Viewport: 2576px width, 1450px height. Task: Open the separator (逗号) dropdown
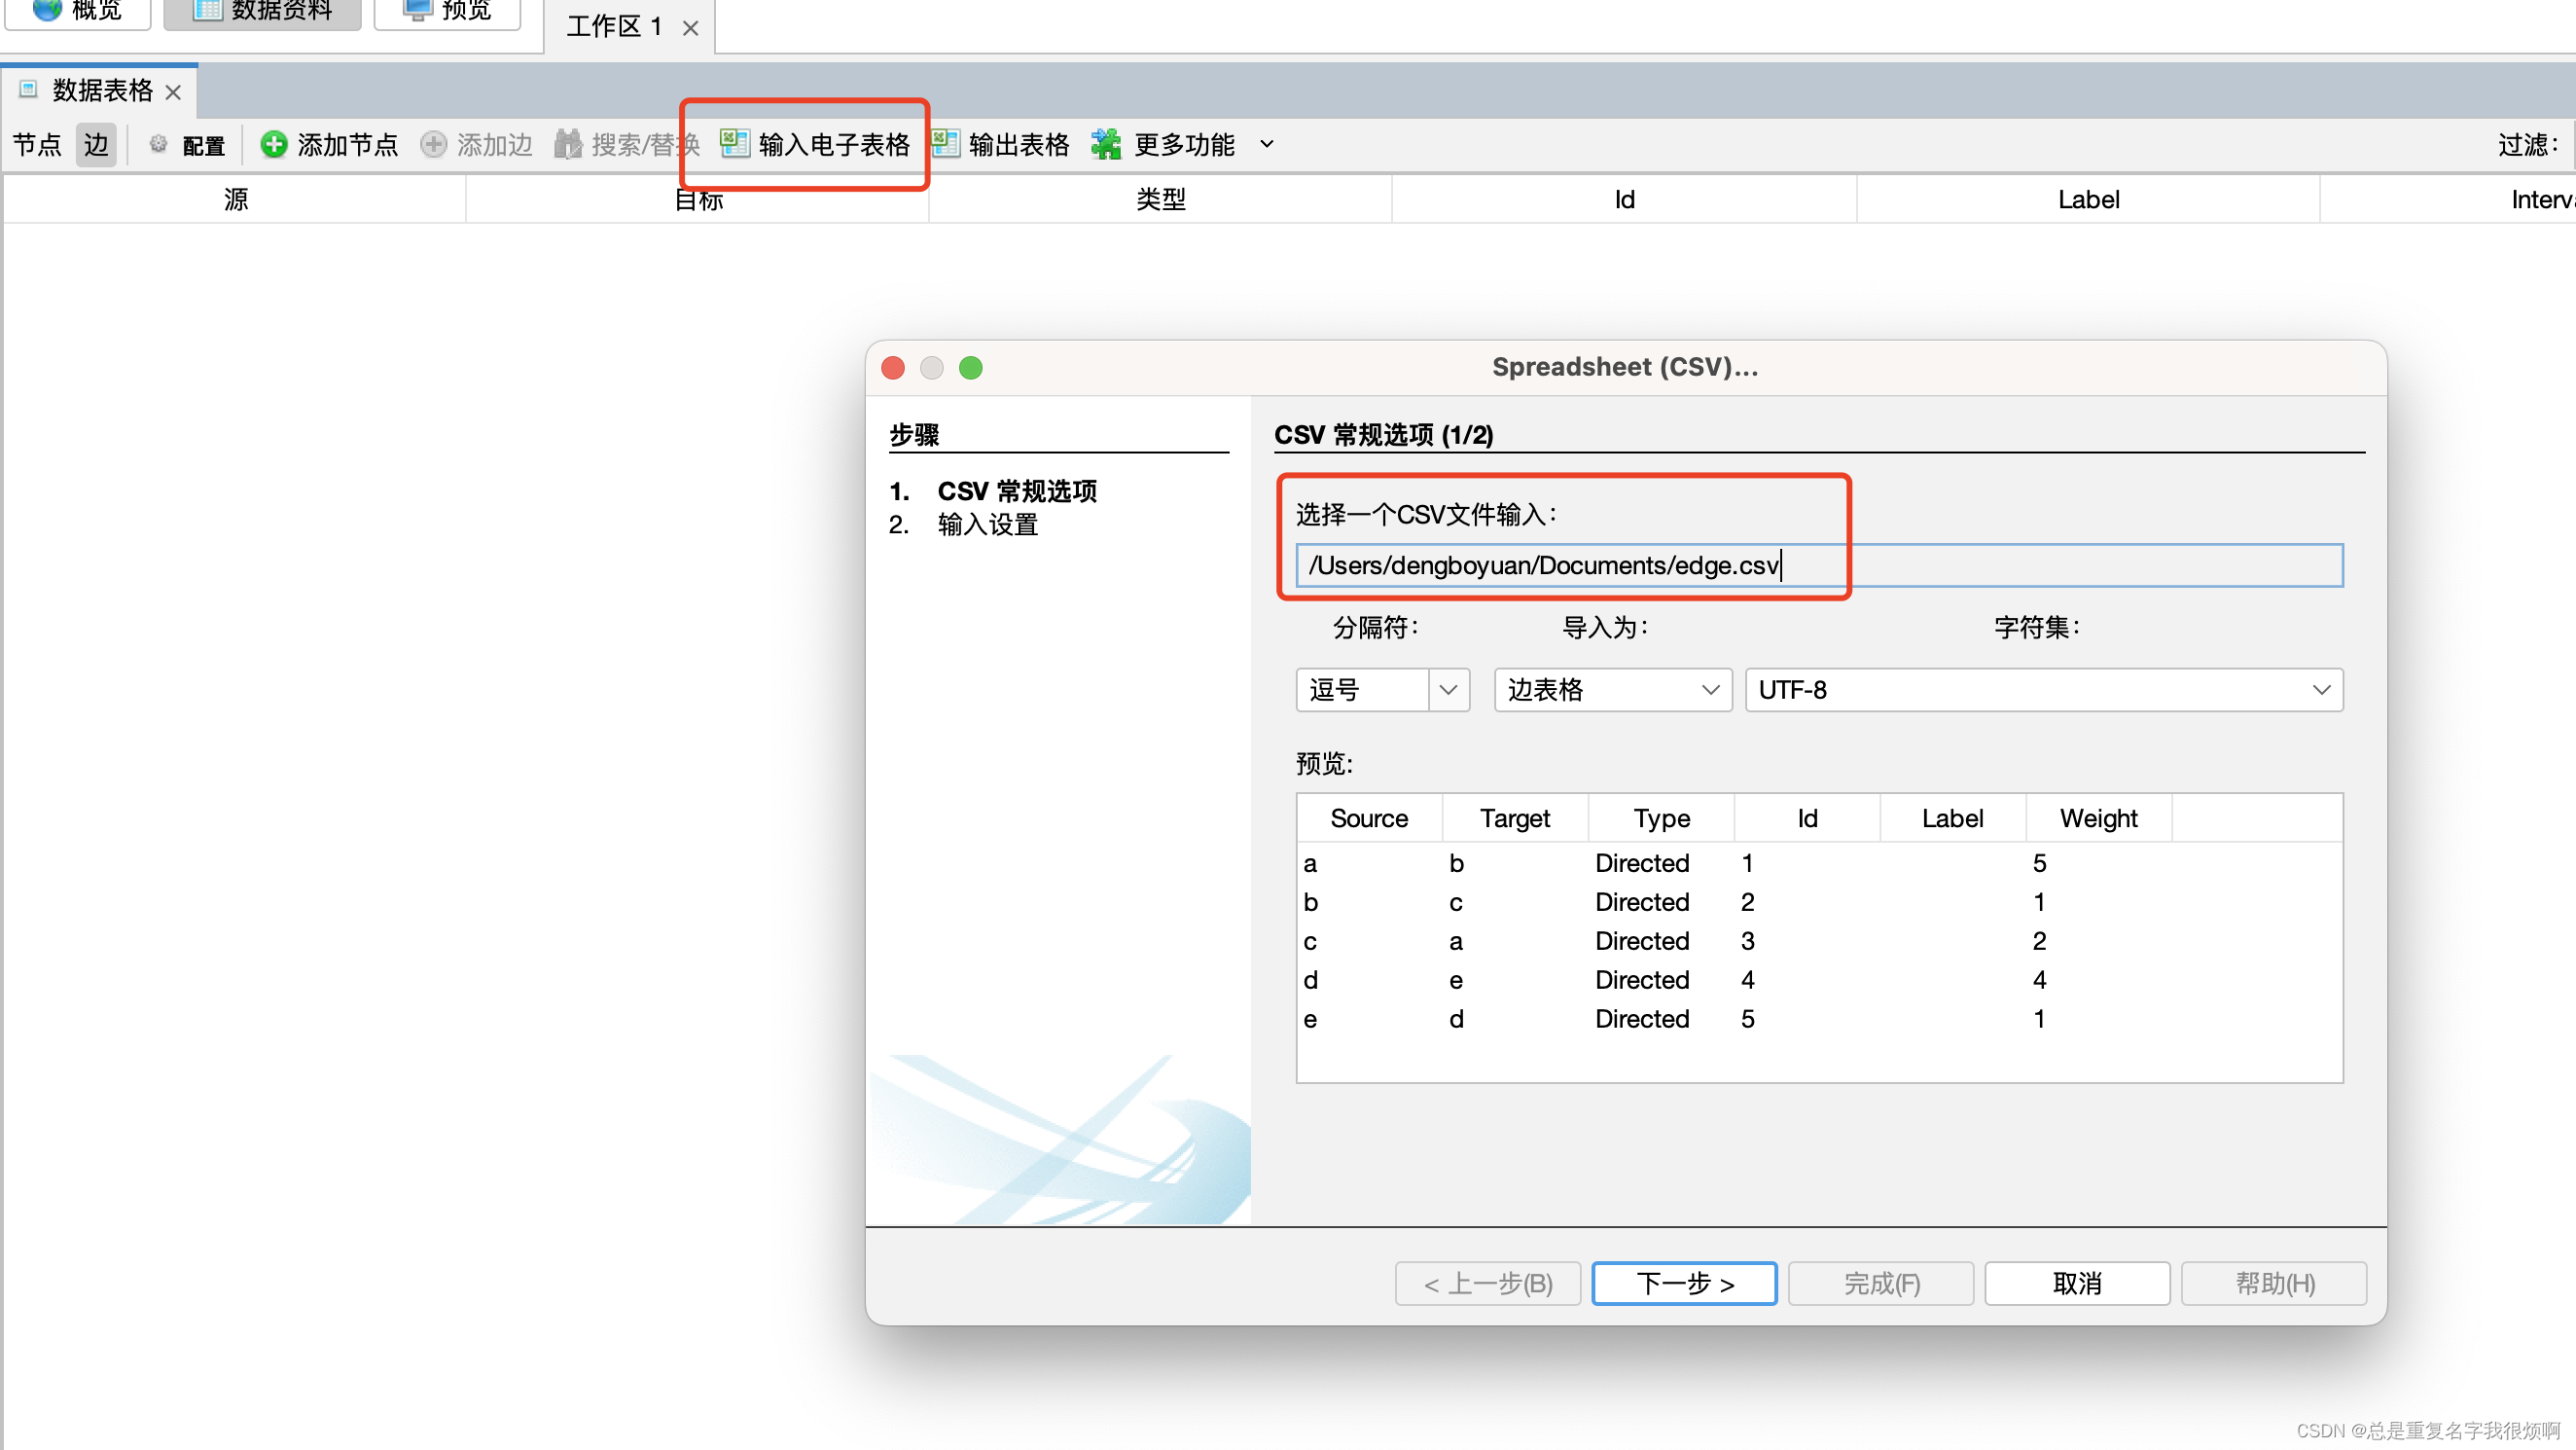pos(1447,689)
